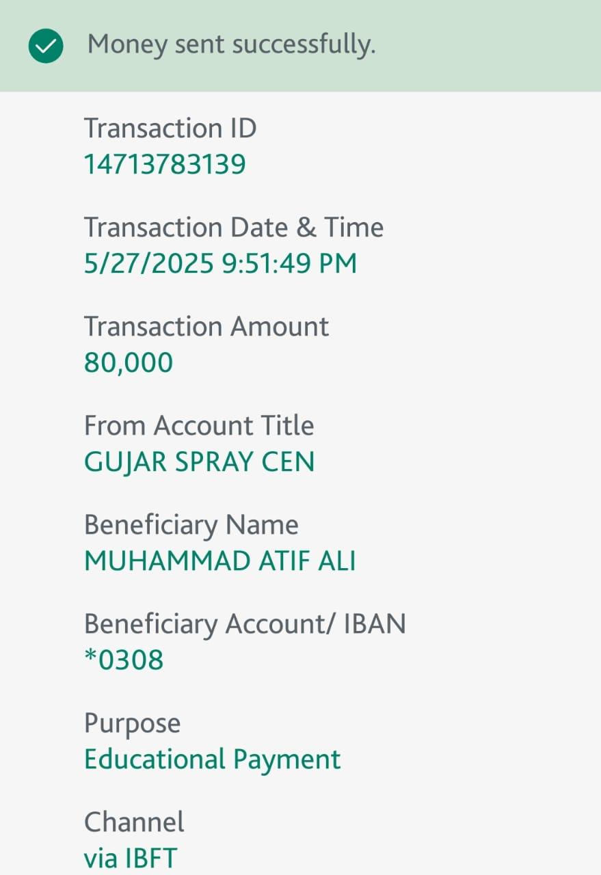Tap the Transaction ID label
Screen dimensions: 601x875
170,129
